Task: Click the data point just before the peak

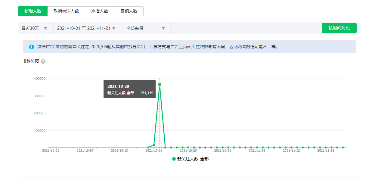Action: tap(154, 145)
